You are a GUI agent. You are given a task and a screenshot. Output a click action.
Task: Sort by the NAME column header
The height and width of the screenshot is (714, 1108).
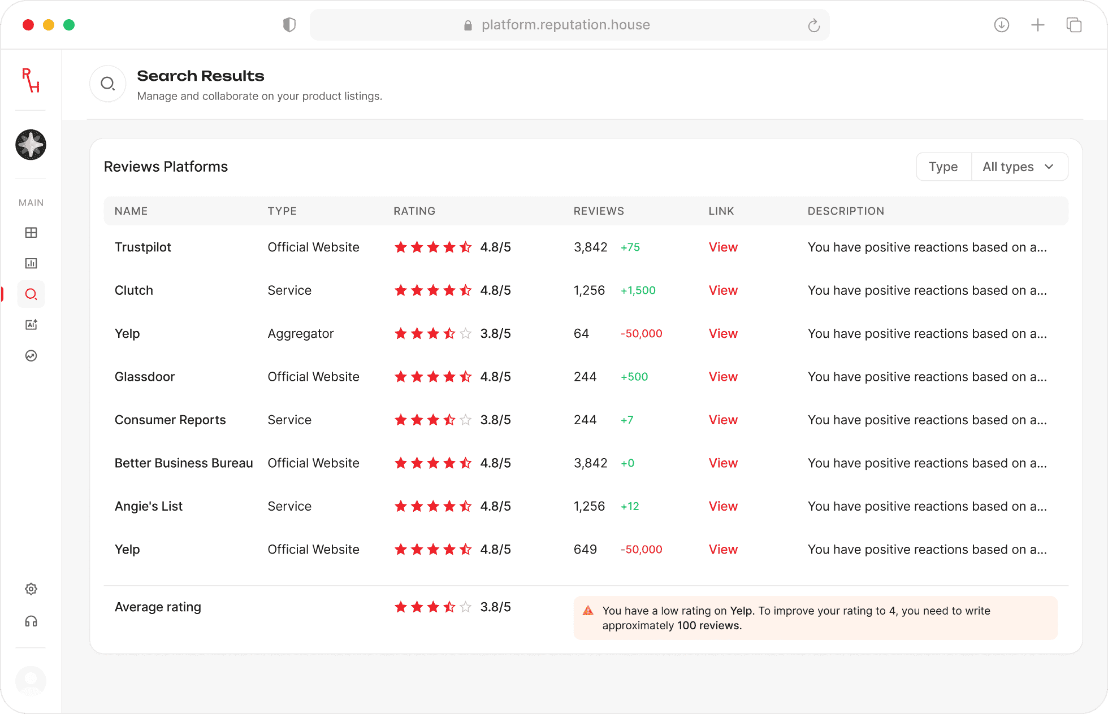pyautogui.click(x=131, y=211)
